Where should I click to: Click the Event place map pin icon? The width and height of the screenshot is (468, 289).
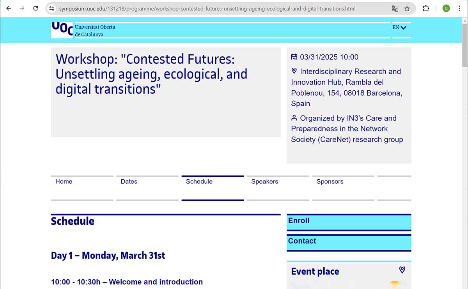tap(402, 270)
